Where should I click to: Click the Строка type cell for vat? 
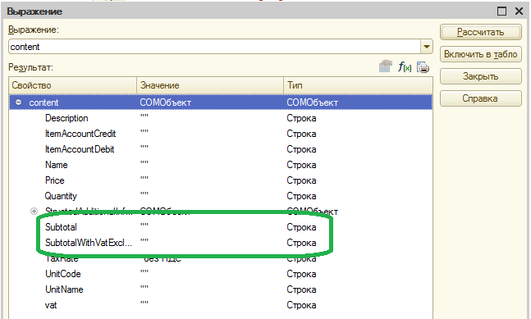click(x=301, y=305)
